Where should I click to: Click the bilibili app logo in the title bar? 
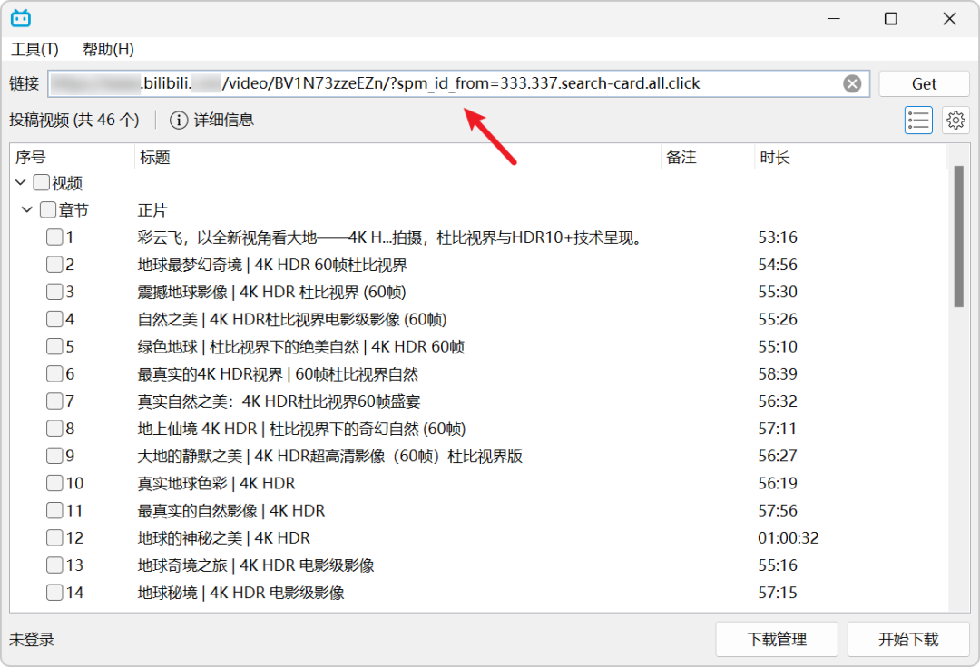21,18
